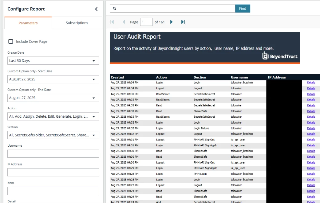Open Details for 04:34 PM Logout row

[311, 88]
